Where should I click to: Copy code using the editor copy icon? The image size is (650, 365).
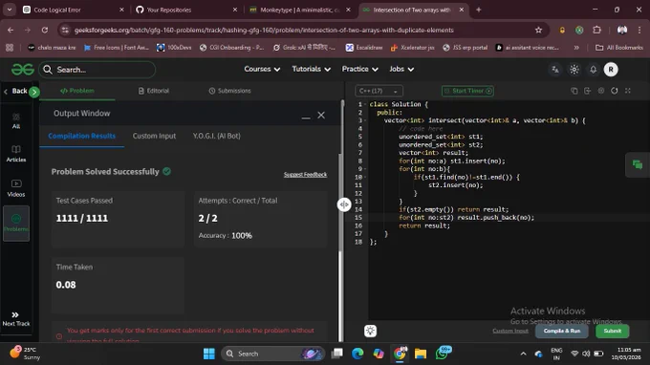pos(574,91)
